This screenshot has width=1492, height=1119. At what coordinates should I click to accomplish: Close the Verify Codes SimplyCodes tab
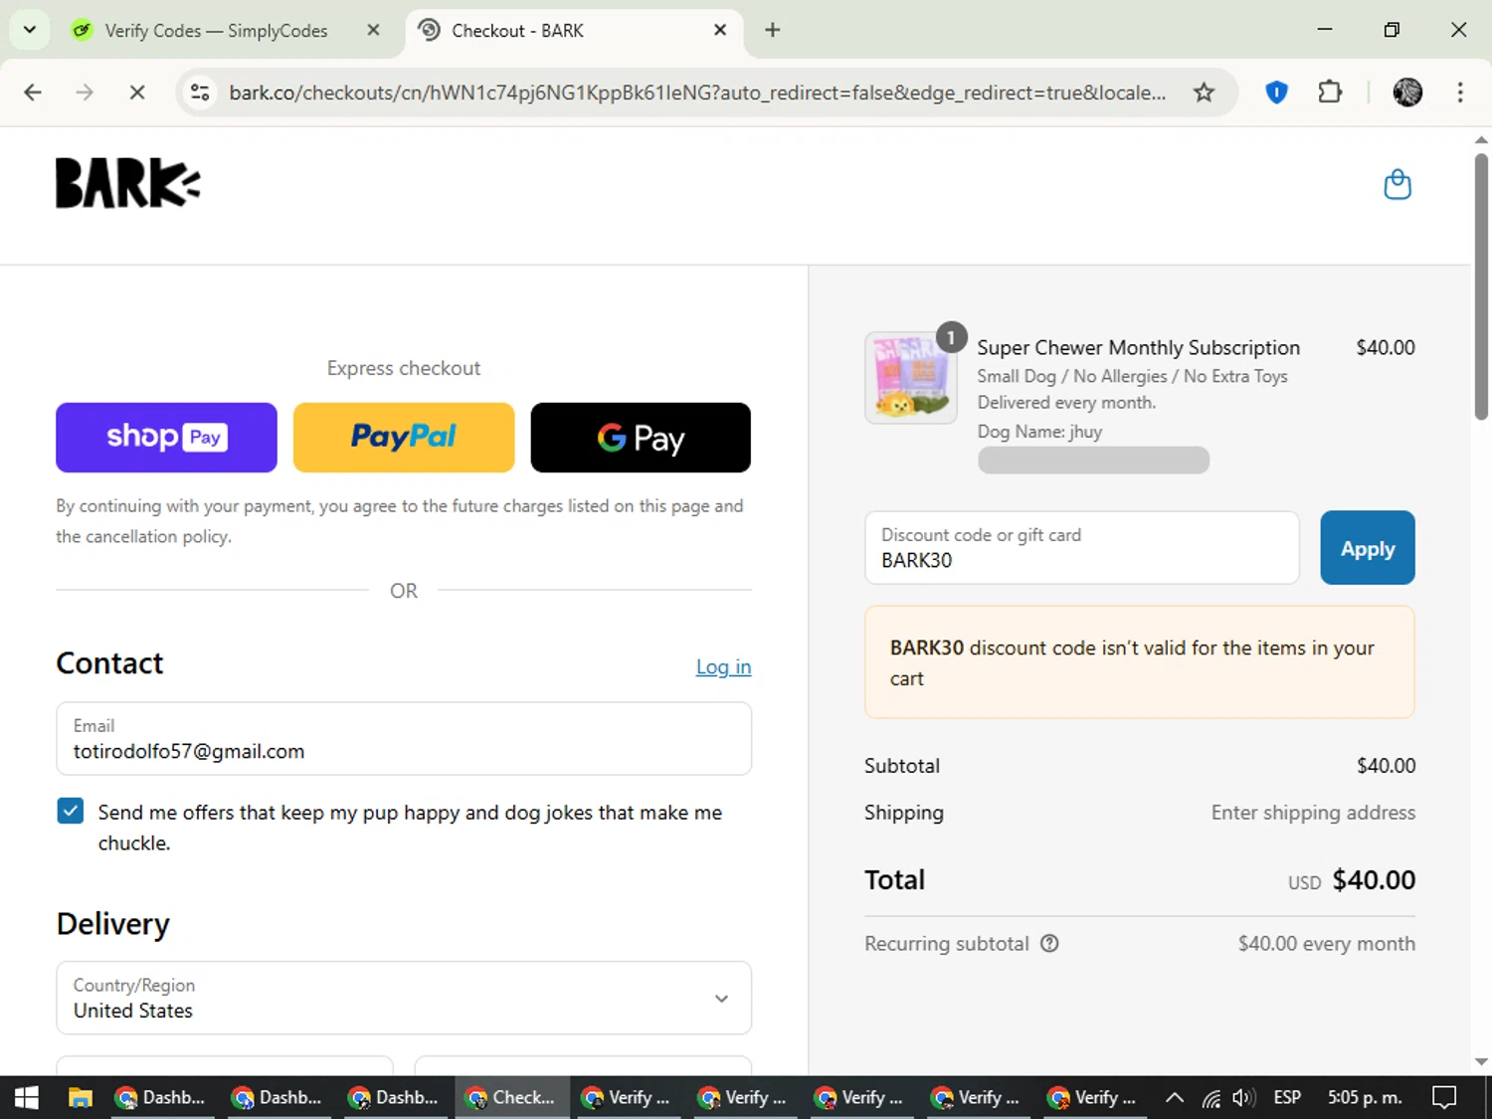point(373,30)
